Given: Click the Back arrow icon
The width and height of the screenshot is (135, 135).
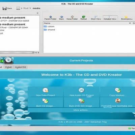Looking at the screenshot, I should coord(61,17).
